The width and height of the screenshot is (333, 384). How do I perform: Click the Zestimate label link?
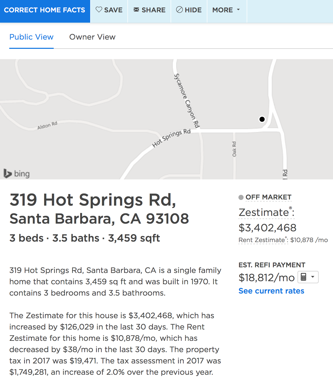click(x=266, y=212)
